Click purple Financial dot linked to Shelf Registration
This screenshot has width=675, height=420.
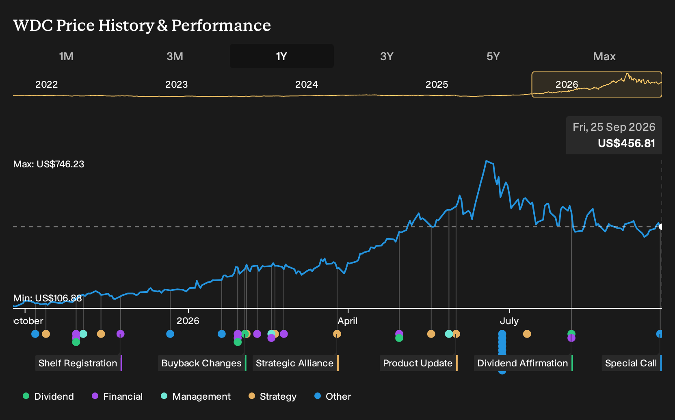[120, 334]
